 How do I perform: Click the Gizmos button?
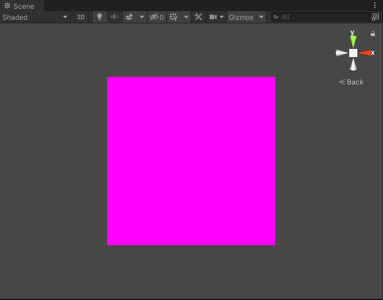point(241,17)
